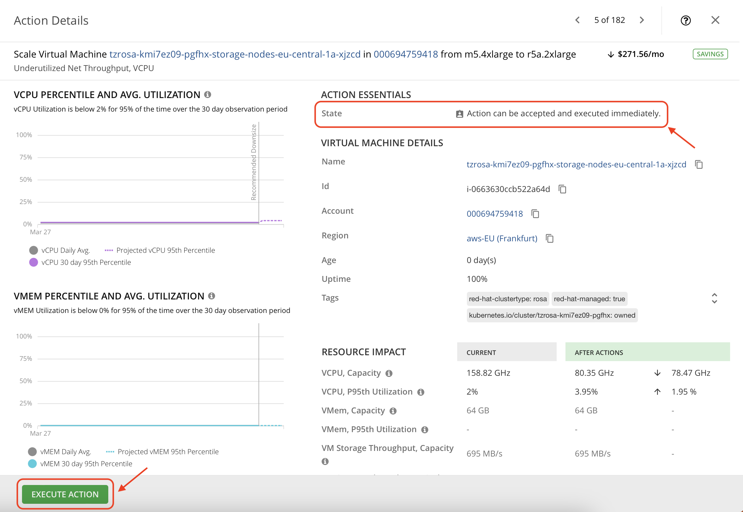Click the 158.82 GHz current value
This screenshot has width=743, height=512.
point(488,373)
